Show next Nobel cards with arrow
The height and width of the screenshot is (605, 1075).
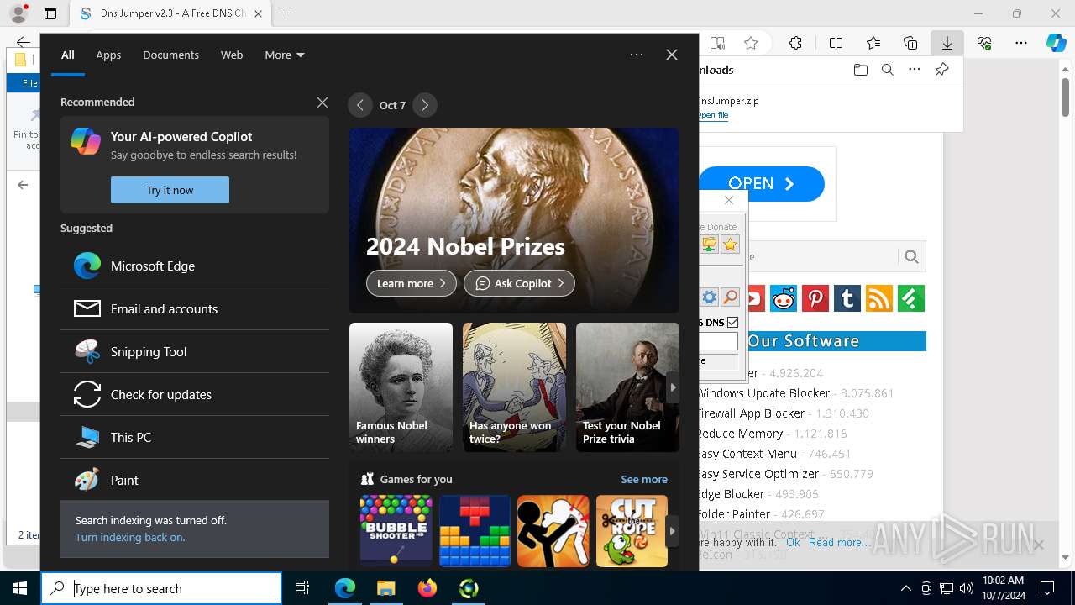[672, 387]
